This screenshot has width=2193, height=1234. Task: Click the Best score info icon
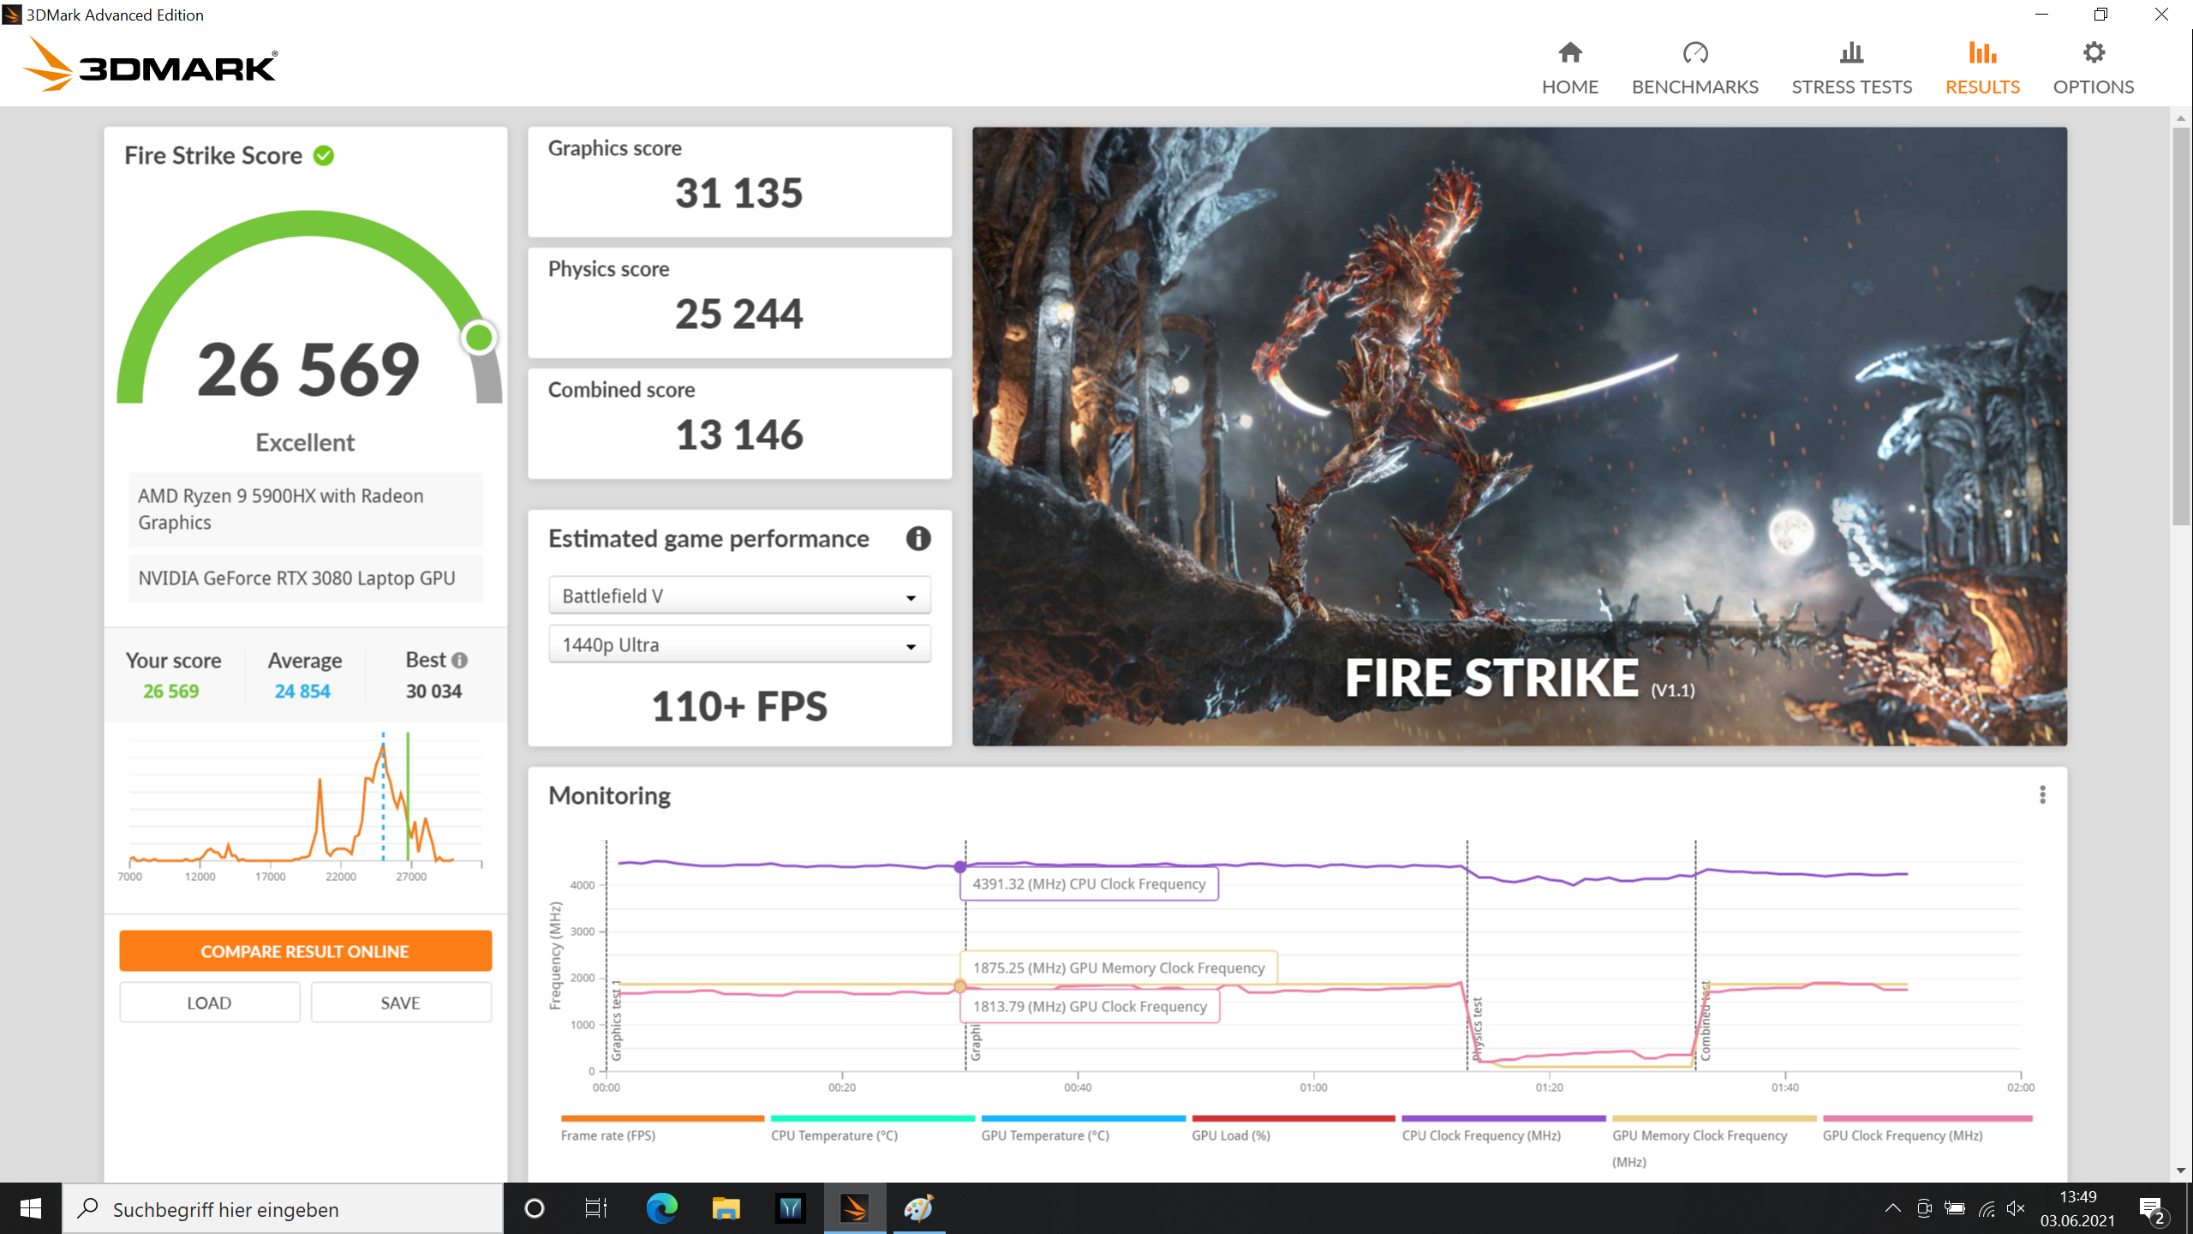tap(460, 660)
